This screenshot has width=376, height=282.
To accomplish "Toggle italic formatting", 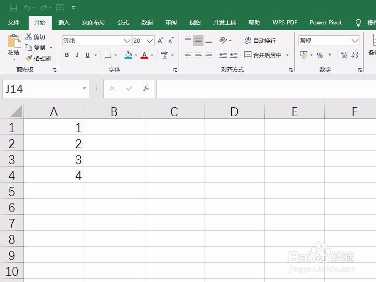I will (x=77, y=55).
